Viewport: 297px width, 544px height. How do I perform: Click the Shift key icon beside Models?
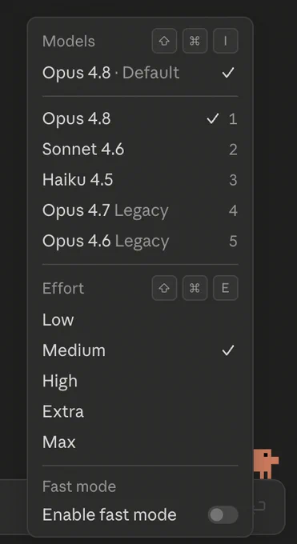[x=164, y=41]
